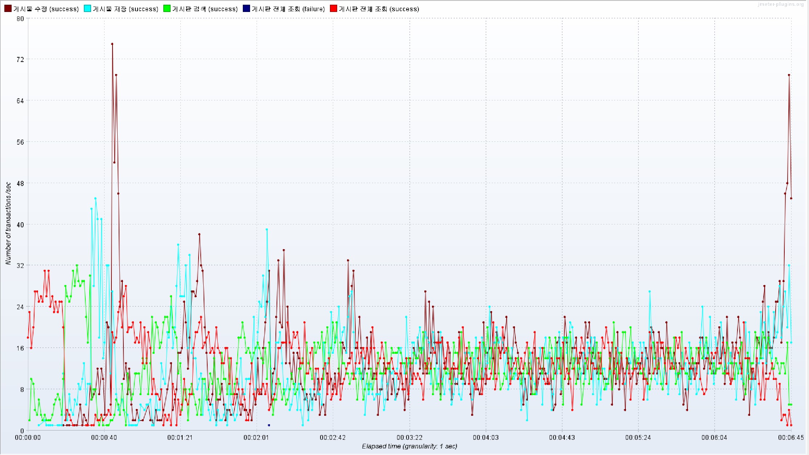Select the 게시판 전체 조회 (success) legend label

coord(379,9)
